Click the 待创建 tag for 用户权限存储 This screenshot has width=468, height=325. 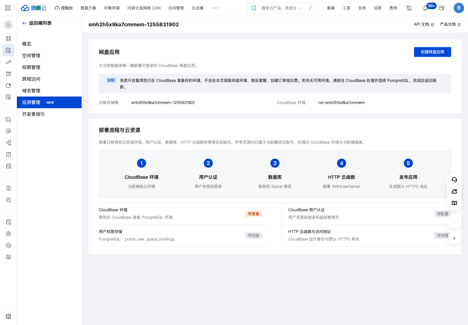coord(253,236)
